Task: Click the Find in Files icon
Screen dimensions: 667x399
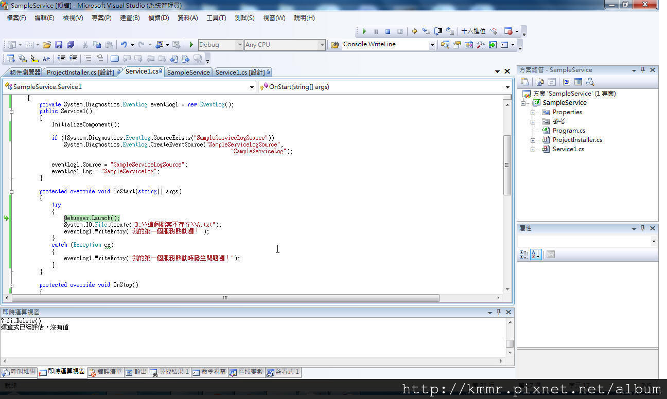Action: click(335, 45)
